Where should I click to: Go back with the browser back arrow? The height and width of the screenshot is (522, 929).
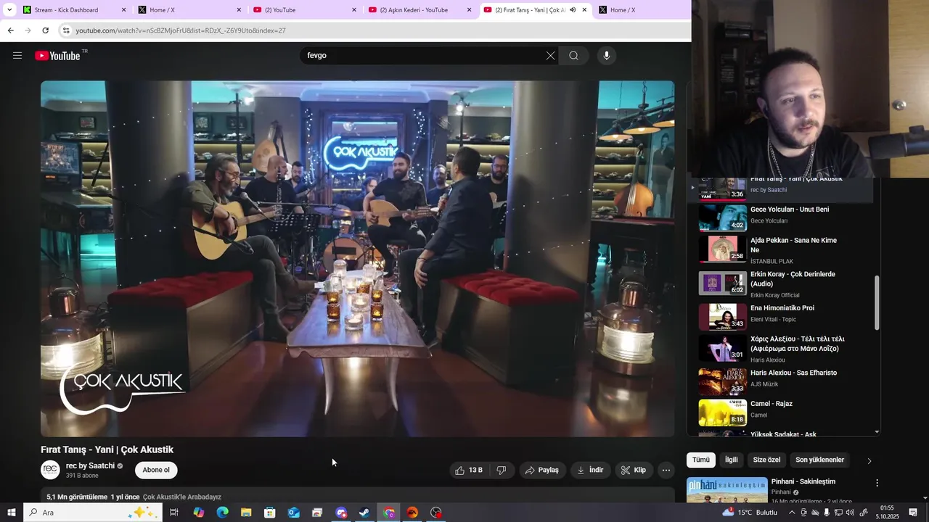point(10,30)
